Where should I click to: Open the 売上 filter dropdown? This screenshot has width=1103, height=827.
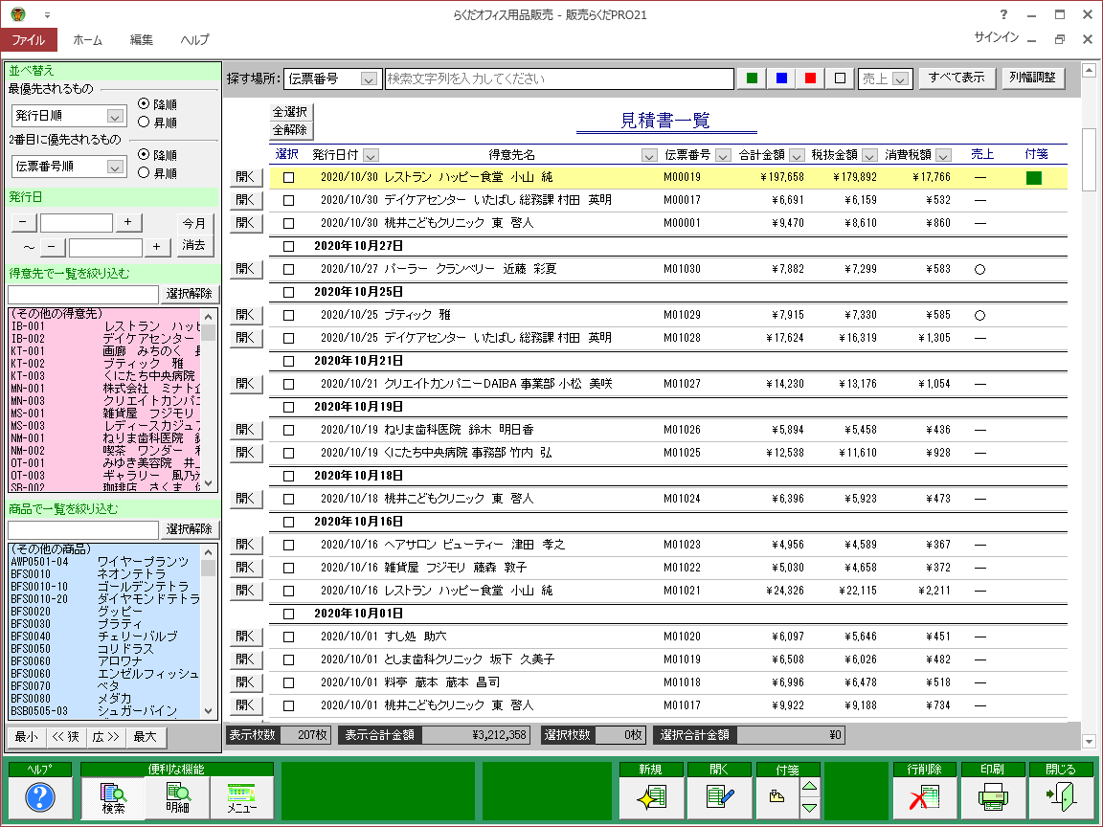(x=900, y=78)
